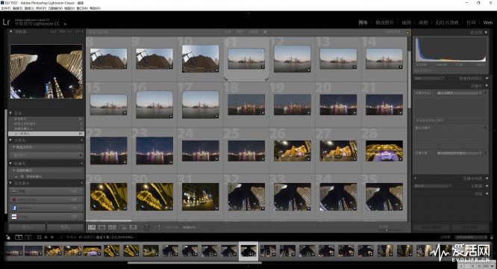The height and width of the screenshot is (269, 497).
Task: Click the Export button
Action: [65, 227]
